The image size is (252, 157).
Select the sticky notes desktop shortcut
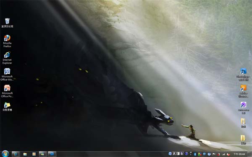[7, 107]
